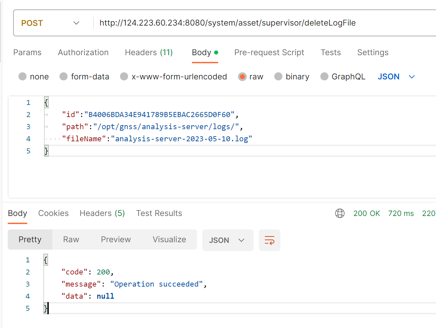
Task: Click the fileName line in request body
Action: (157, 139)
